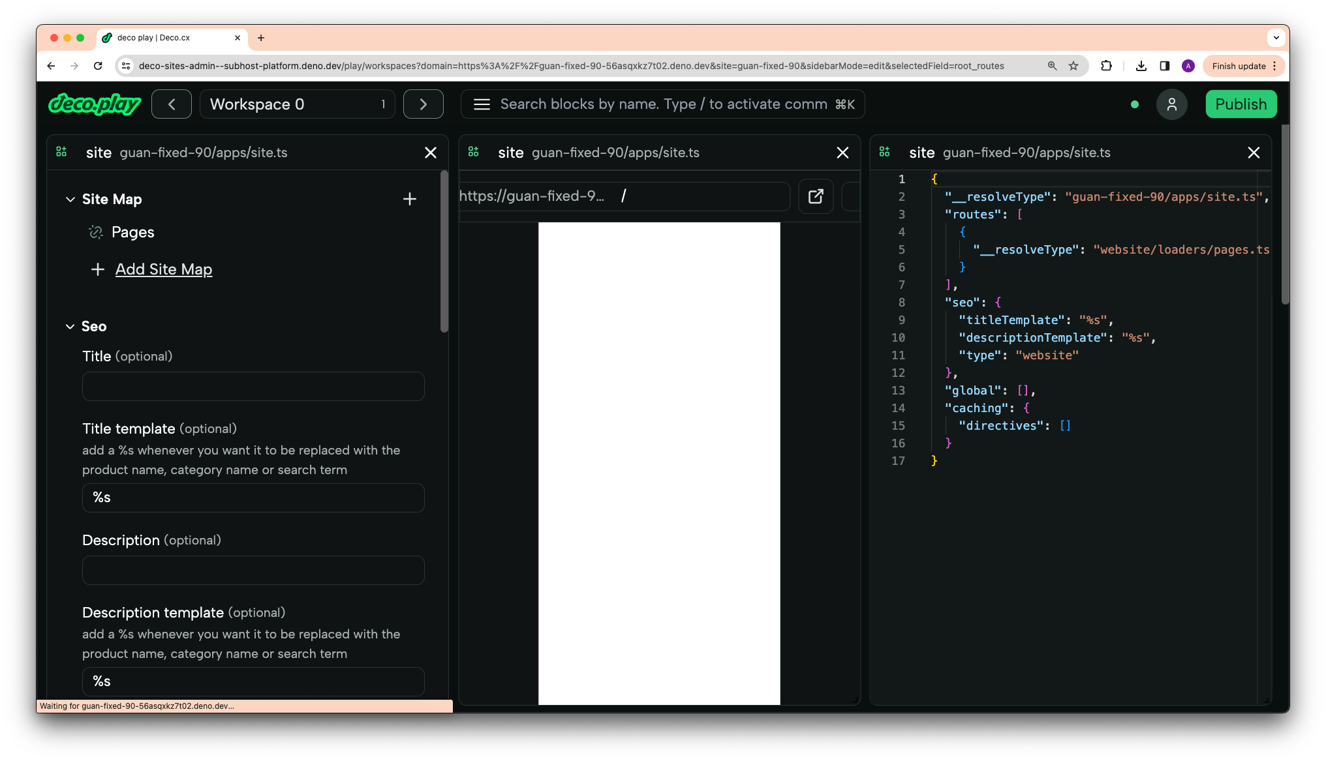Click the open in new tab icon
The image size is (1326, 761).
pyautogui.click(x=816, y=196)
